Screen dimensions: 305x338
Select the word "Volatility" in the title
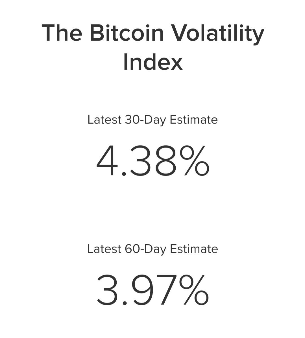[x=218, y=34]
